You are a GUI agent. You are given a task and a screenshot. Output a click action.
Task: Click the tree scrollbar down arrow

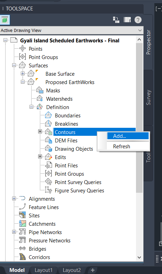[x=139, y=257]
